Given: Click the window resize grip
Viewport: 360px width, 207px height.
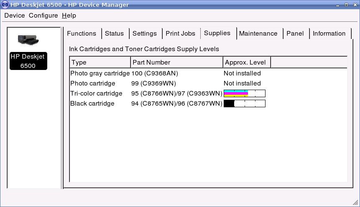Looking at the screenshot, I should point(355,202).
